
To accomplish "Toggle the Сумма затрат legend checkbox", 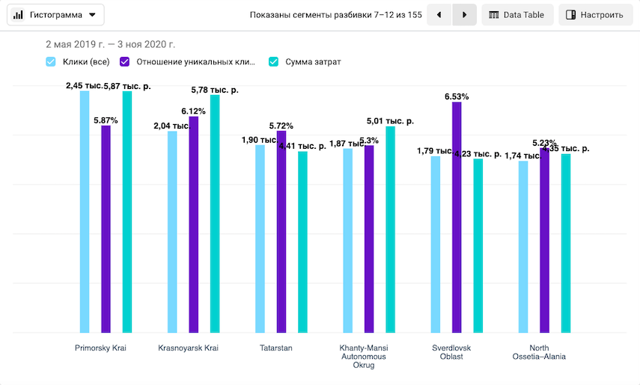I will 273,62.
